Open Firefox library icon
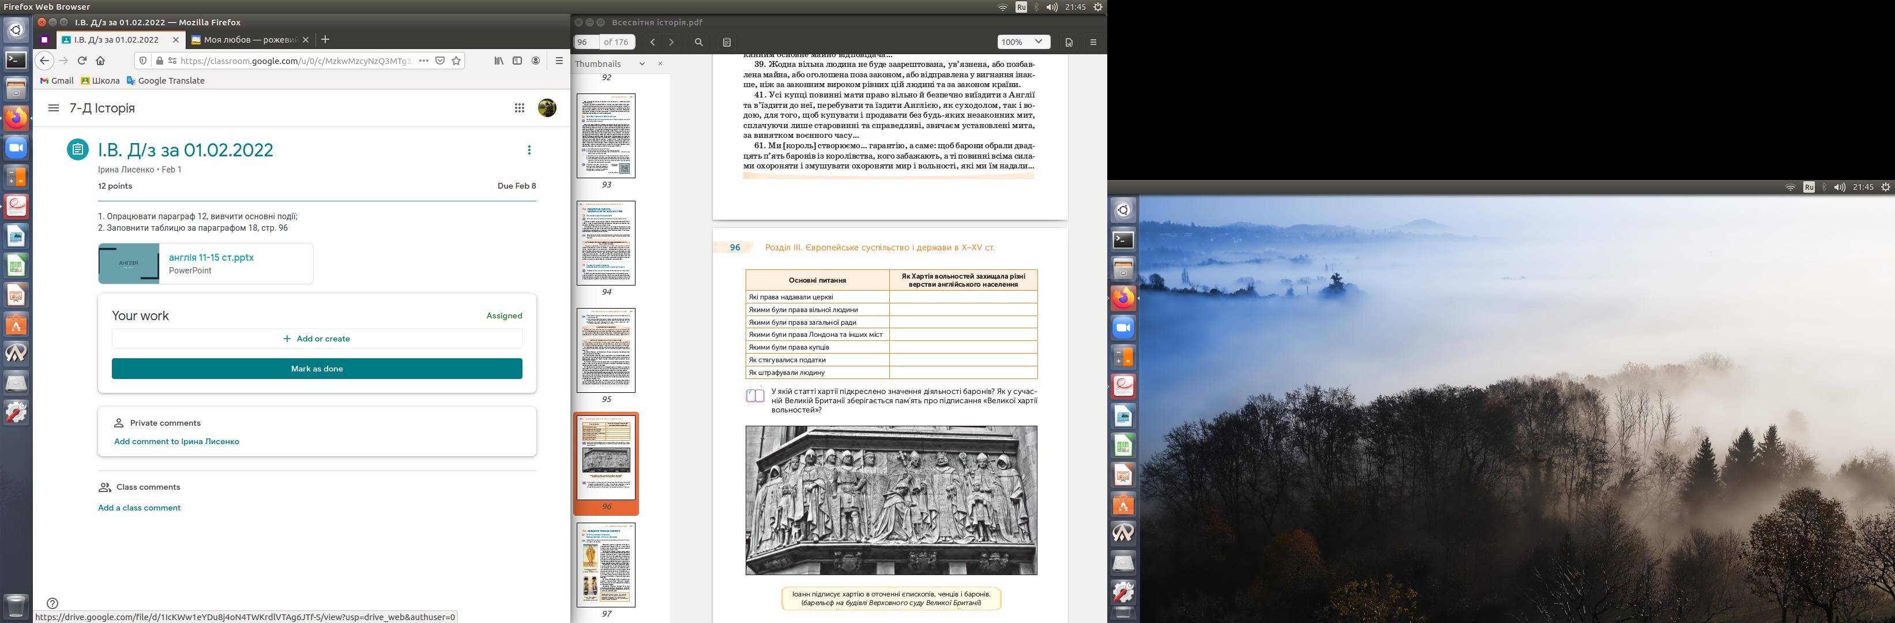Viewport: 1895px width, 623px height. (499, 61)
